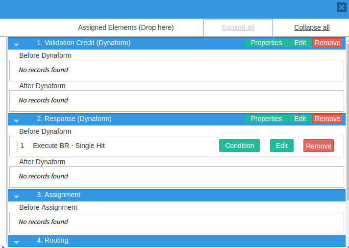Viewport: 349px width, 248px height.
Task: Remove Execute BR - Single Hit trigger
Action: coord(319,146)
